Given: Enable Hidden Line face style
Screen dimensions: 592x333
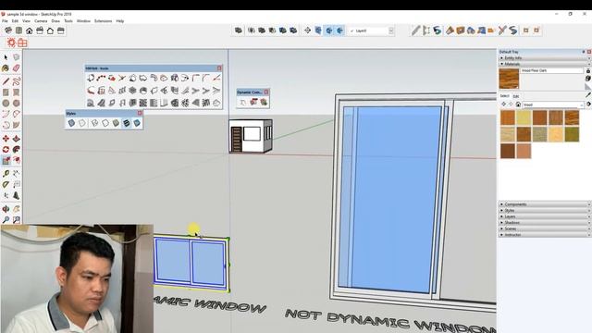Looking at the screenshot, I should [x=105, y=123].
